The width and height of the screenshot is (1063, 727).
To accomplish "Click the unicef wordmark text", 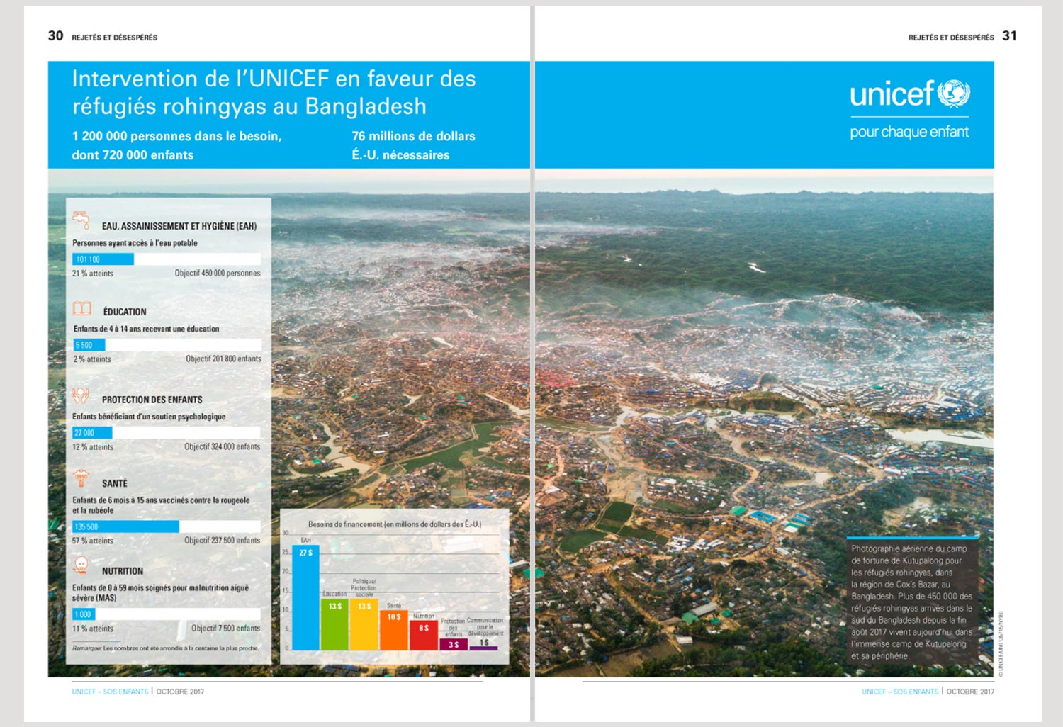I will (892, 94).
